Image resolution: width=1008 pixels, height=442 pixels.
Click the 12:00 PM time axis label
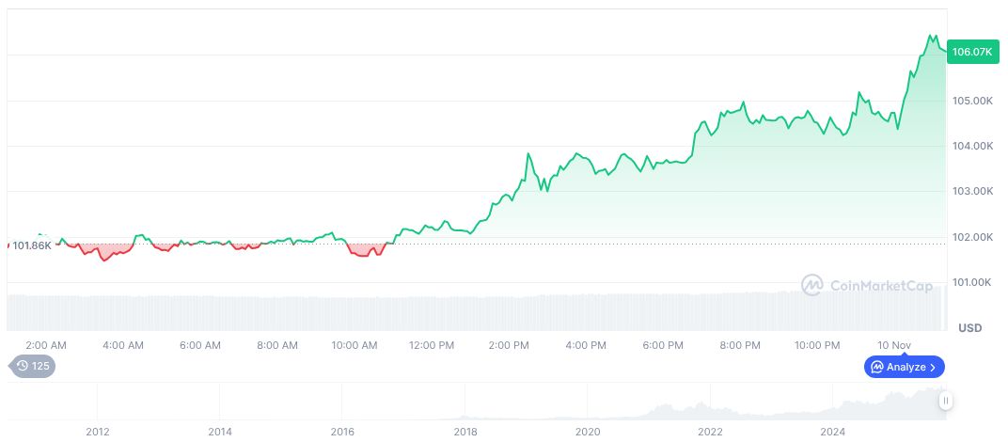432,345
